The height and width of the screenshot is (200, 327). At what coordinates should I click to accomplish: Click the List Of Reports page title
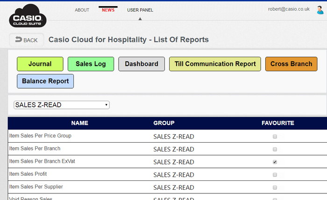[128, 40]
